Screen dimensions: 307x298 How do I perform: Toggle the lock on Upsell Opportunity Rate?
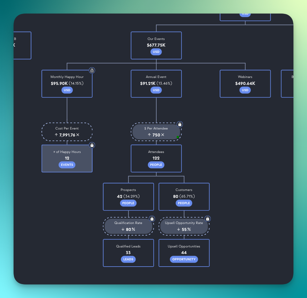(x=208, y=219)
